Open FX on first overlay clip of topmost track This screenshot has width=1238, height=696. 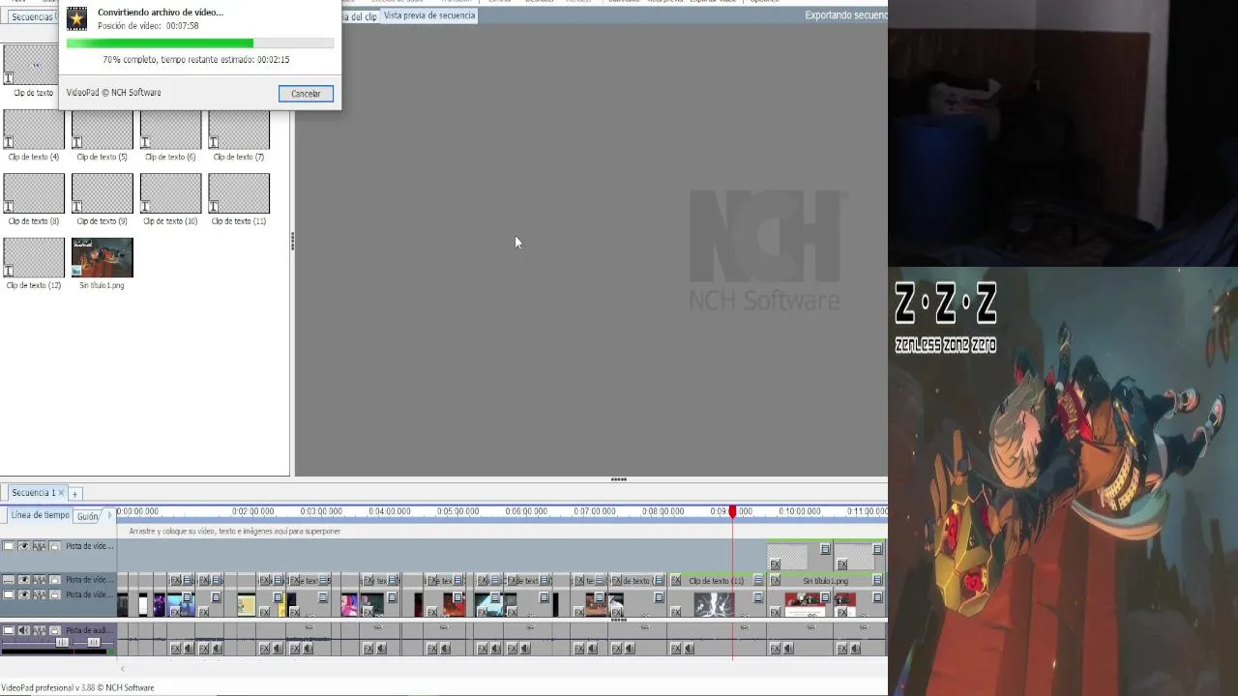[775, 564]
